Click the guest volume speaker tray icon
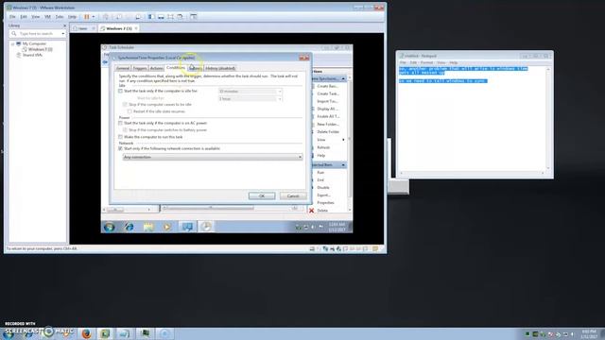Image resolution: width=605 pixels, height=340 pixels. (313, 227)
